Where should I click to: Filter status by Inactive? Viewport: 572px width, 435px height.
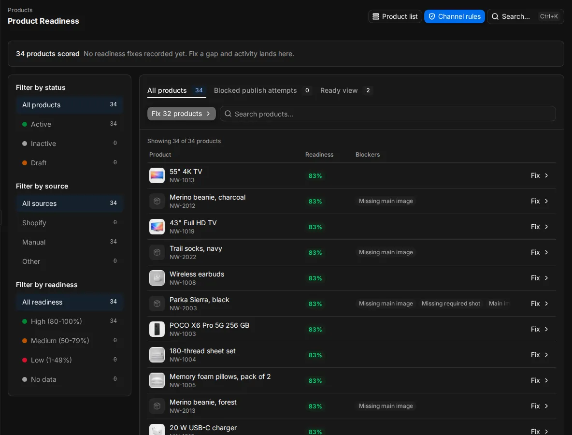tap(69, 144)
